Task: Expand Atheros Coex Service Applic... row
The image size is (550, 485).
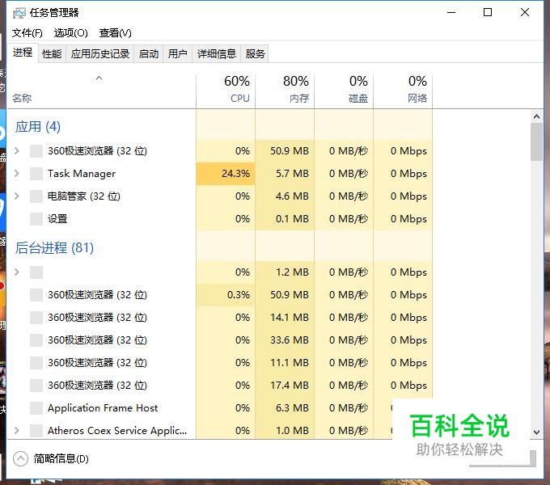Action: 16,430
